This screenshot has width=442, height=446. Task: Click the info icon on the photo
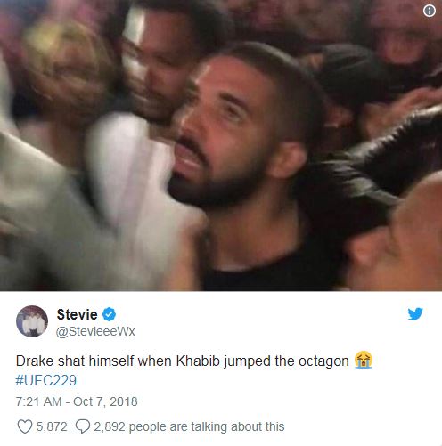click(x=429, y=11)
